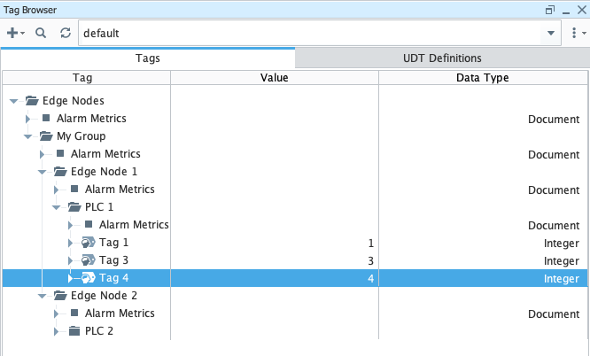Expand the Tag 1 node
The width and height of the screenshot is (590, 356).
click(71, 243)
